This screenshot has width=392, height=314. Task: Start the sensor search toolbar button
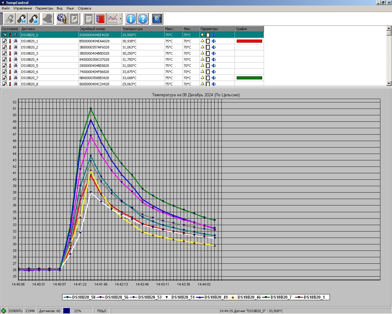pos(9,19)
